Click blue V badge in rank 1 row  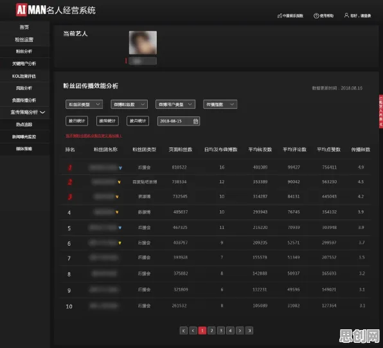pos(120,168)
